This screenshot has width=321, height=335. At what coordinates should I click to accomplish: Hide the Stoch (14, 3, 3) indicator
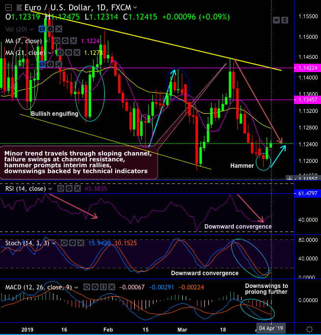pyautogui.click(x=64, y=243)
